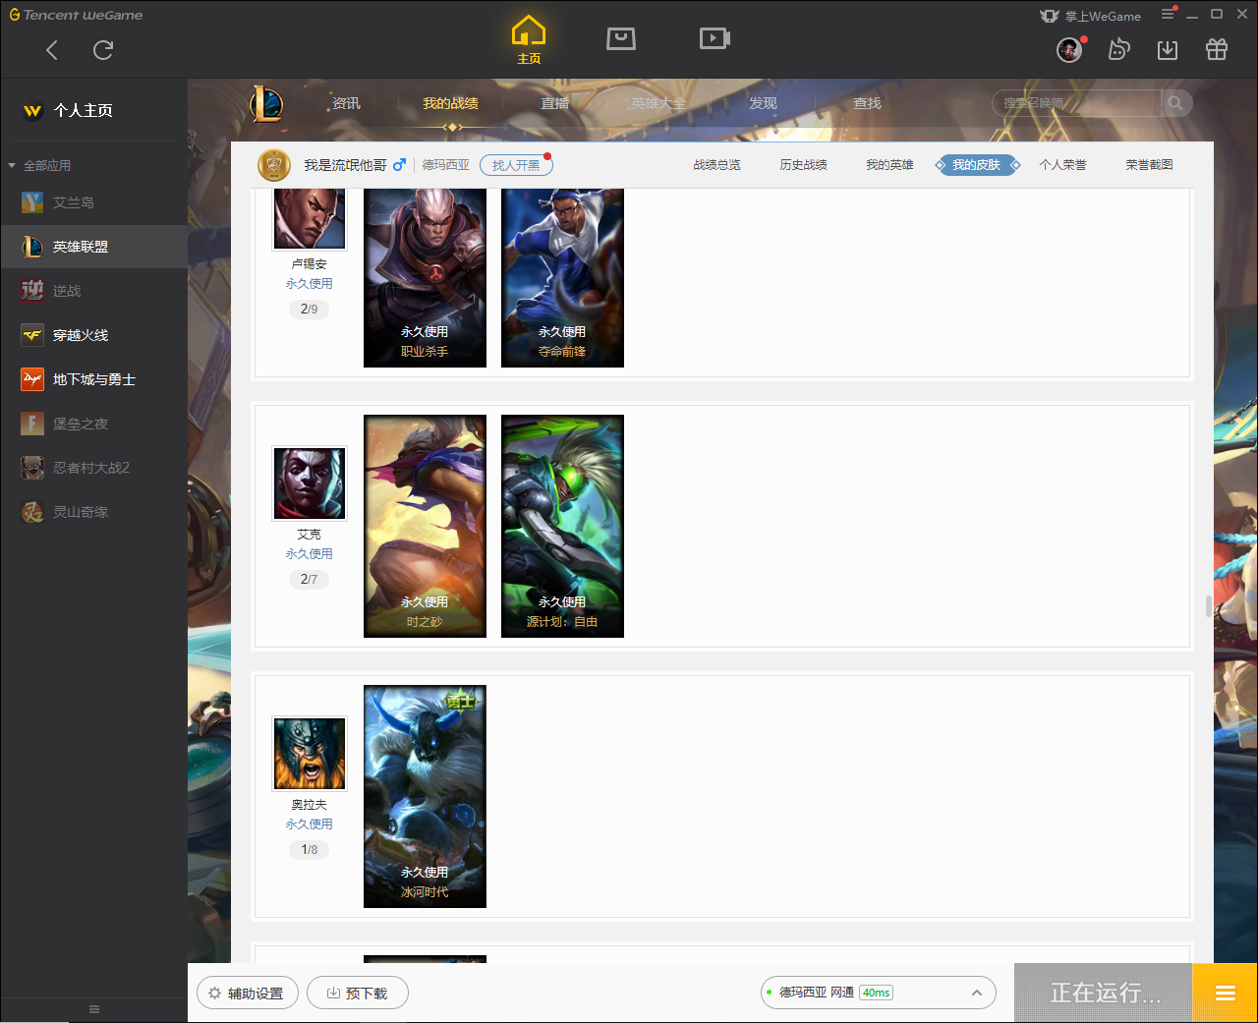
Task: Open the 发现 tab
Action: click(x=763, y=103)
